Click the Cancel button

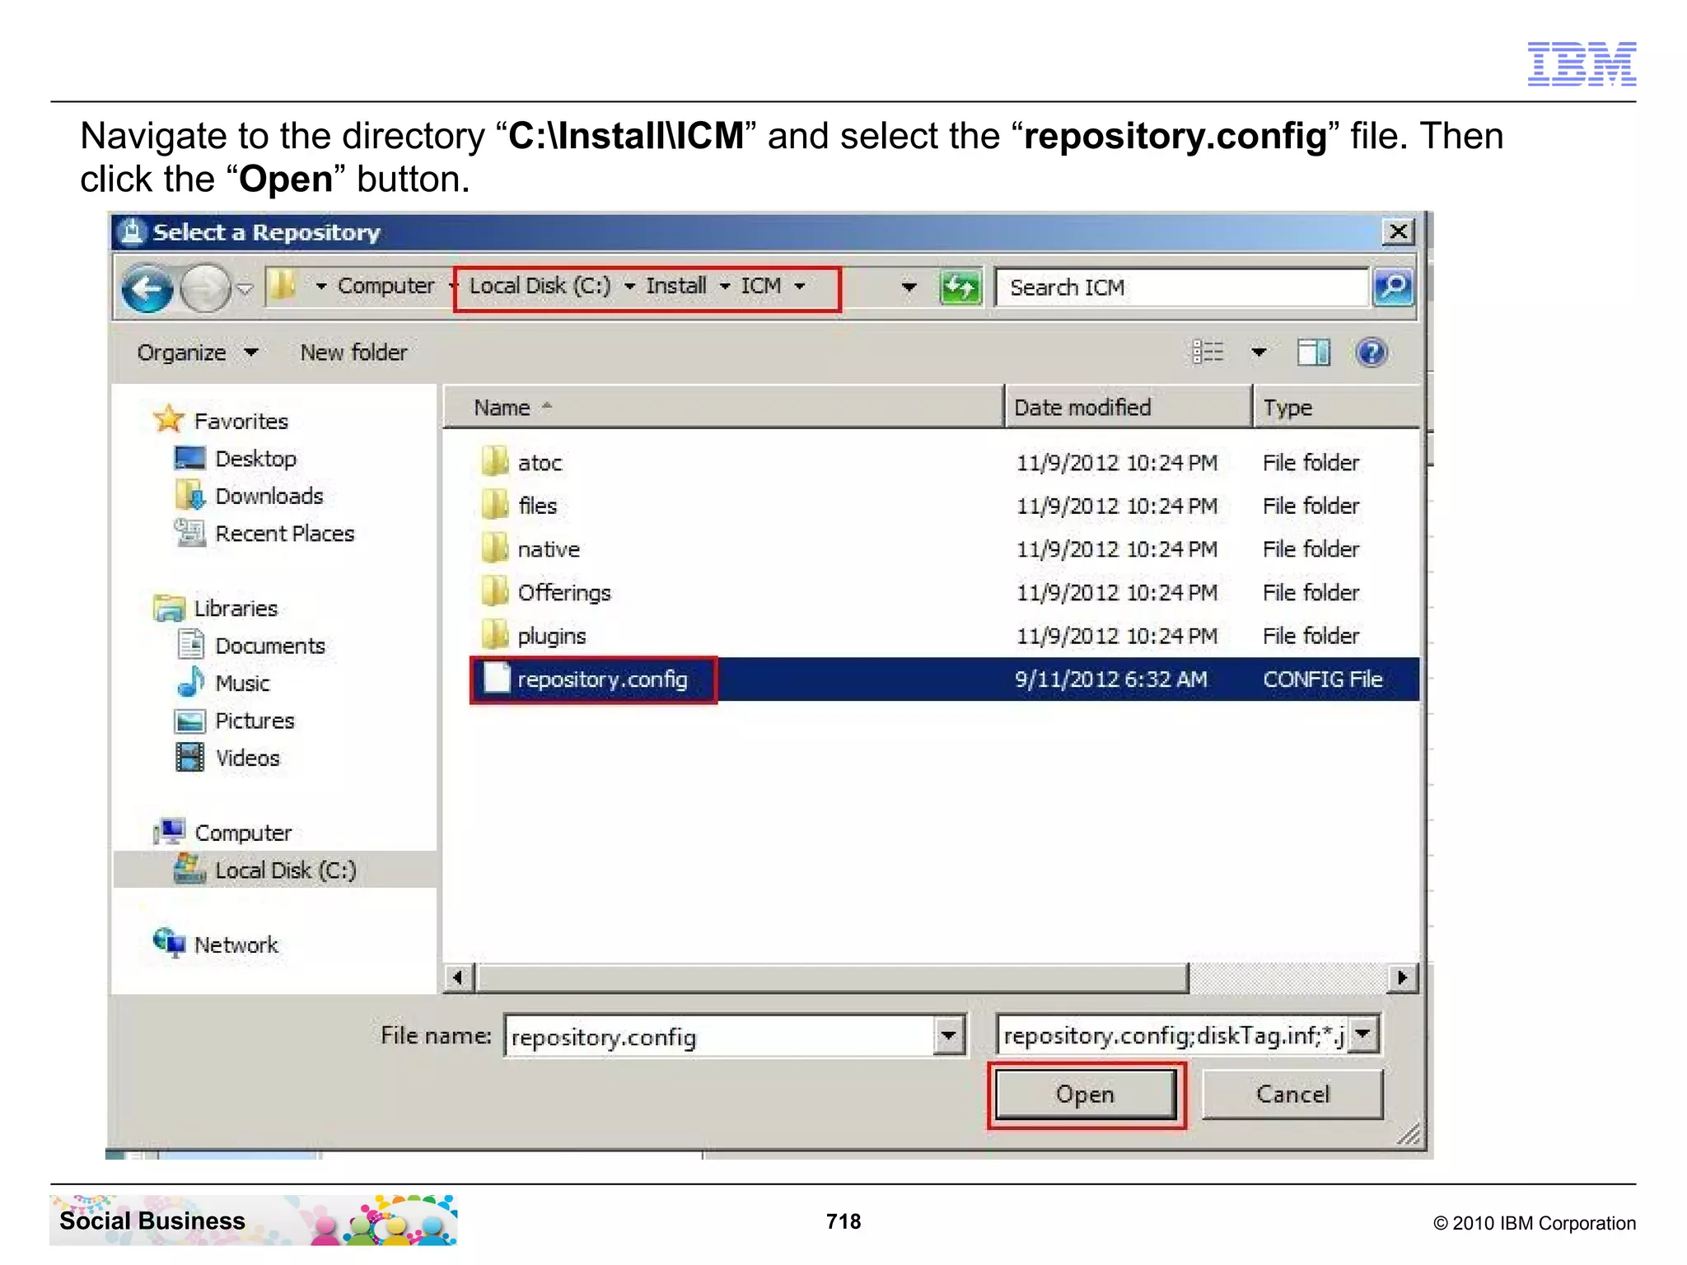click(1292, 1095)
